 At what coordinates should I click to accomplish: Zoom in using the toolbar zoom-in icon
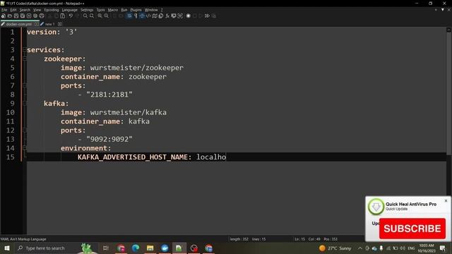pyautogui.click(x=100, y=16)
